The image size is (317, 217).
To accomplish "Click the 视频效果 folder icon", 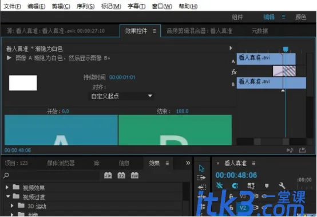I will pos(16,187).
